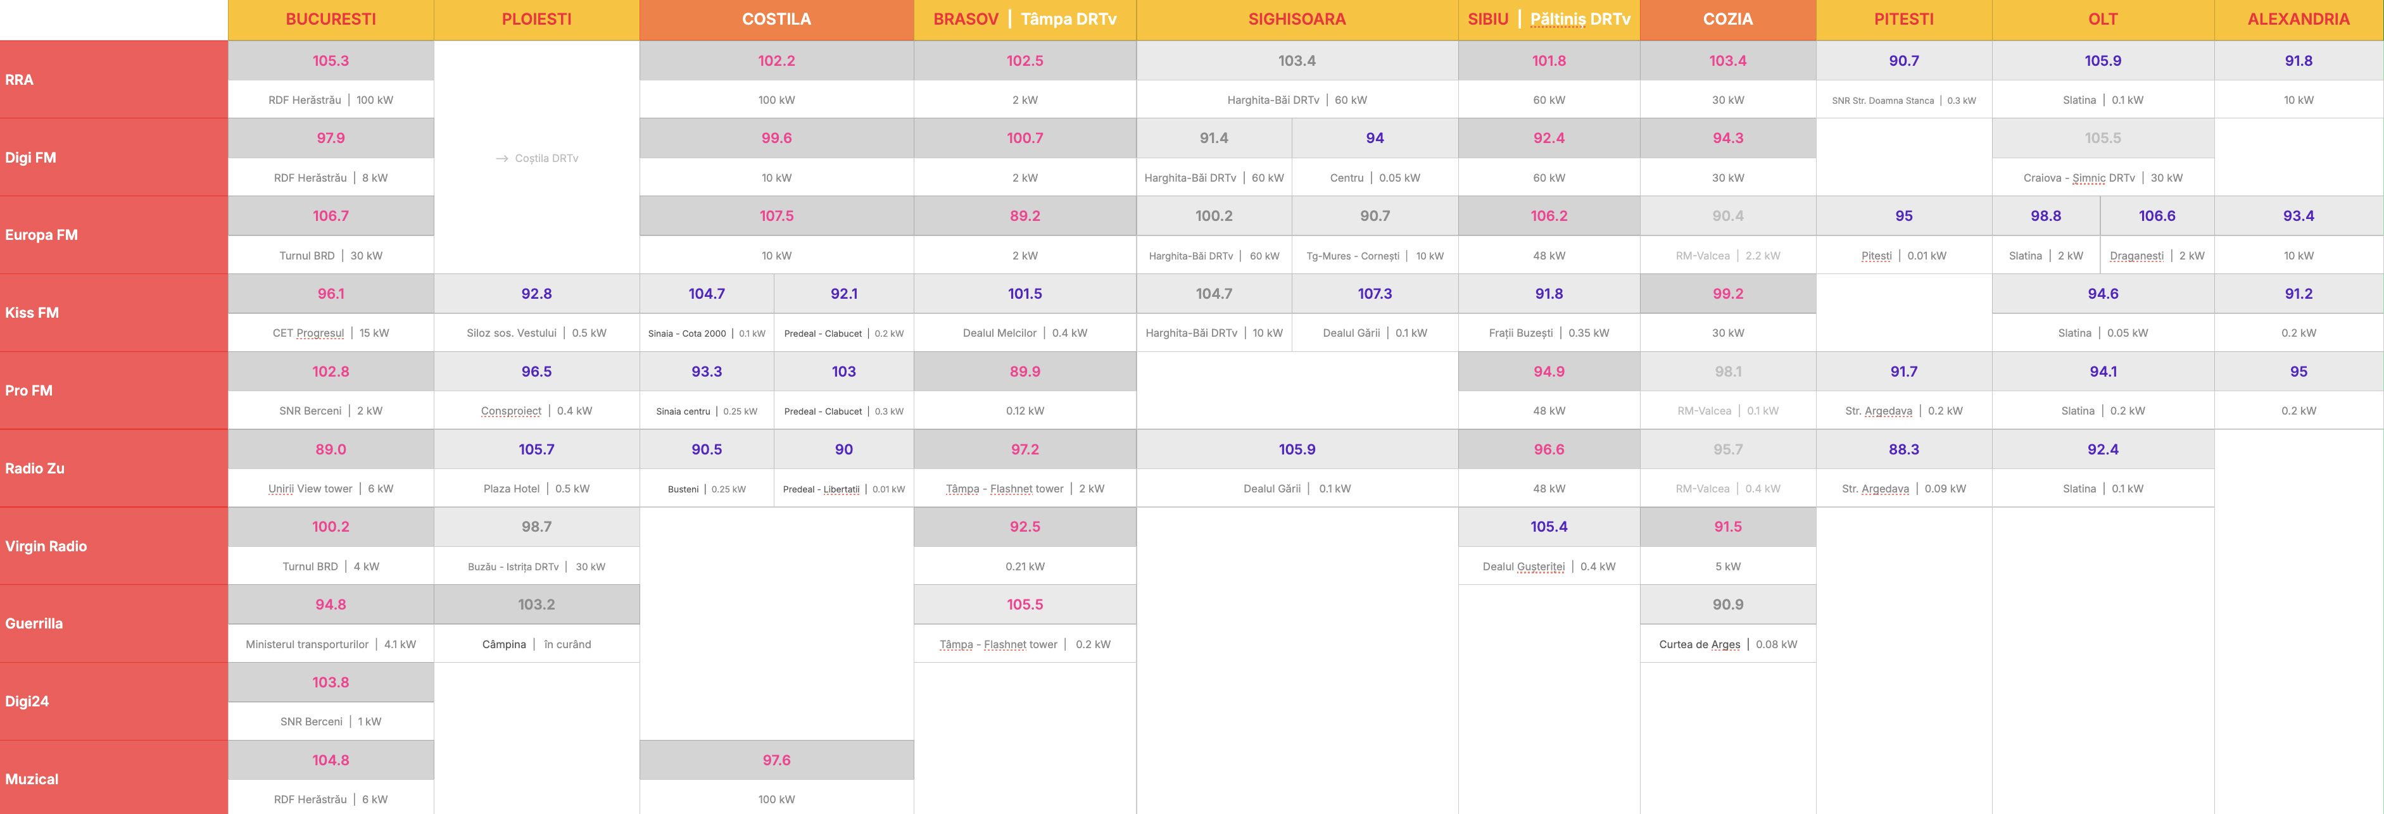Select the COSTILA column header

click(x=776, y=20)
